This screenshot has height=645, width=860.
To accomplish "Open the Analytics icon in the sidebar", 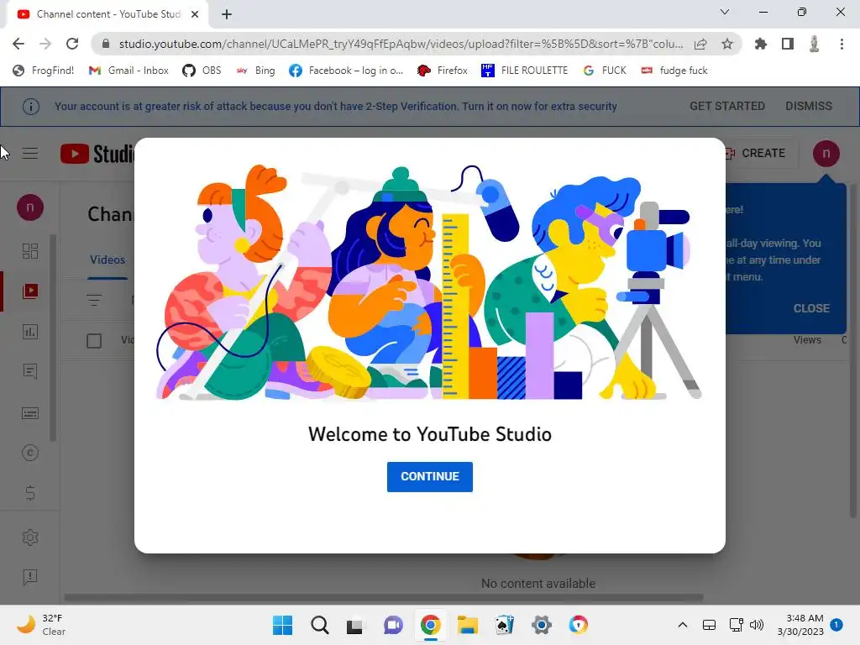I will (x=30, y=331).
